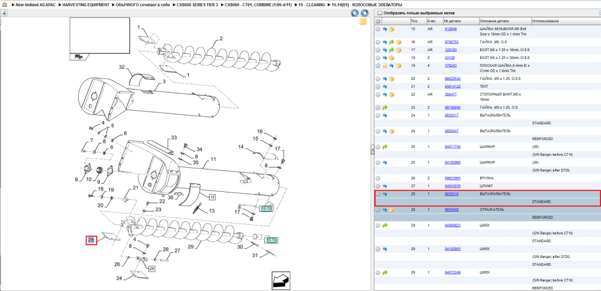Click package box icon in row 16 ГАЙКА M6
The width and height of the screenshot is (601, 291).
tap(398, 42)
